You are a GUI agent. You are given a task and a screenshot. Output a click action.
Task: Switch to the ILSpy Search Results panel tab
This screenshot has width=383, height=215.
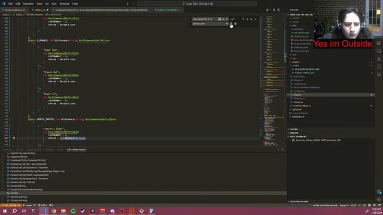[x=77, y=149]
